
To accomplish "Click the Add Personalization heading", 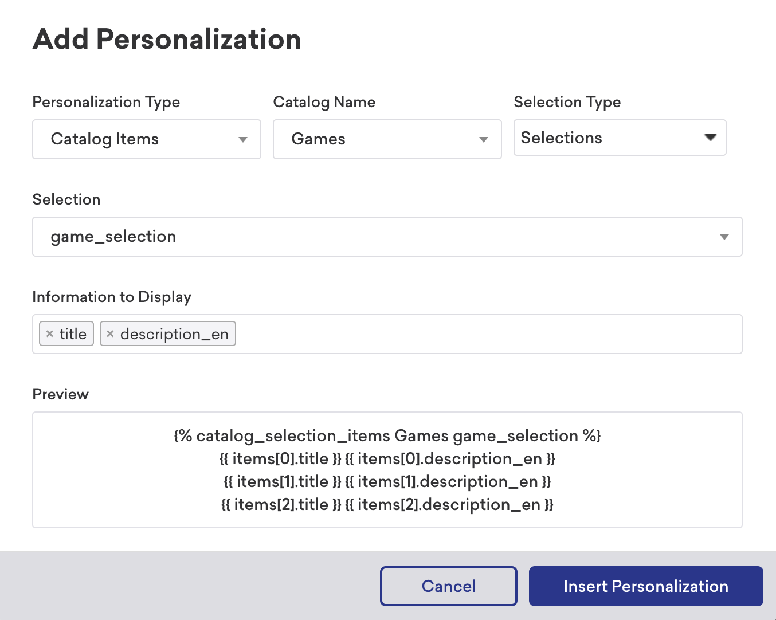I will (167, 40).
